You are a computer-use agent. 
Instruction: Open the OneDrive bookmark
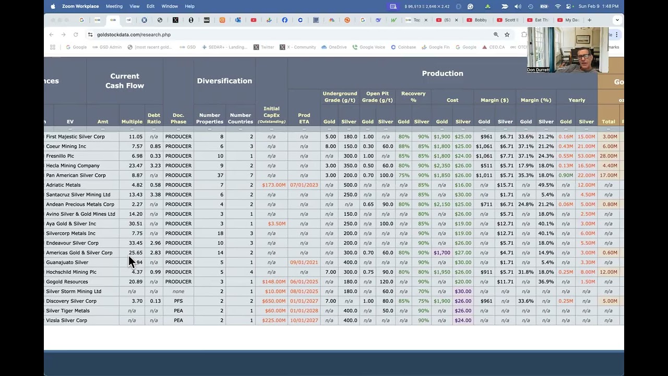pyautogui.click(x=334, y=47)
